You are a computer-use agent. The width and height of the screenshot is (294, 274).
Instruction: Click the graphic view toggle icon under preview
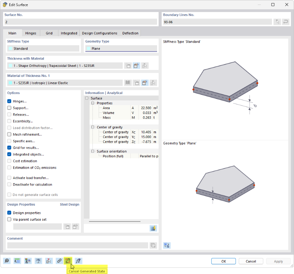pyautogui.click(x=167, y=245)
